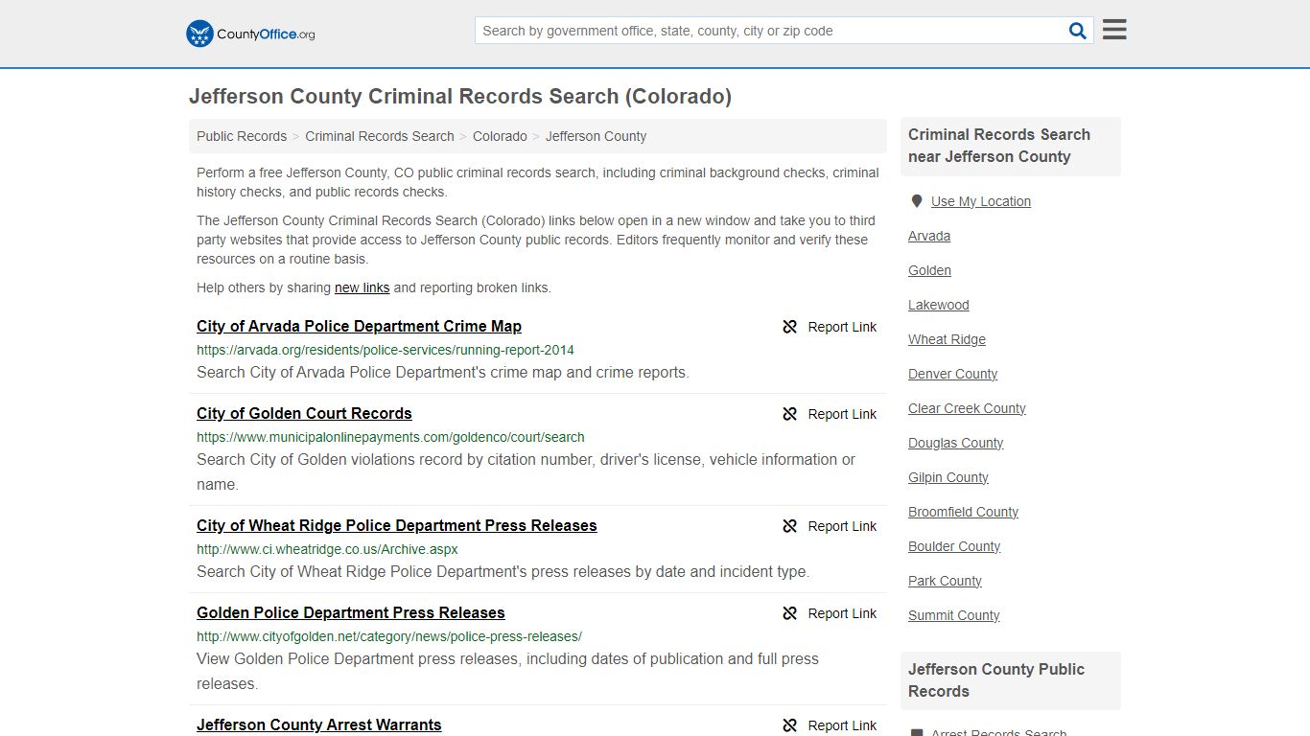Open the cityofgolden.net press releases URL
This screenshot has height=736, width=1310.
(x=389, y=636)
